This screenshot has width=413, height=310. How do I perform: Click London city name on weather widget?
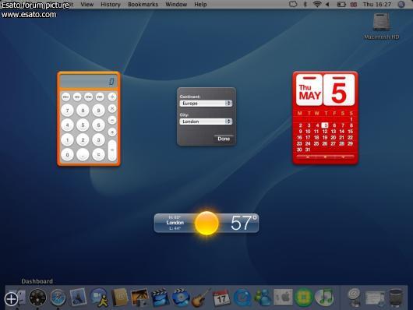[x=175, y=223]
